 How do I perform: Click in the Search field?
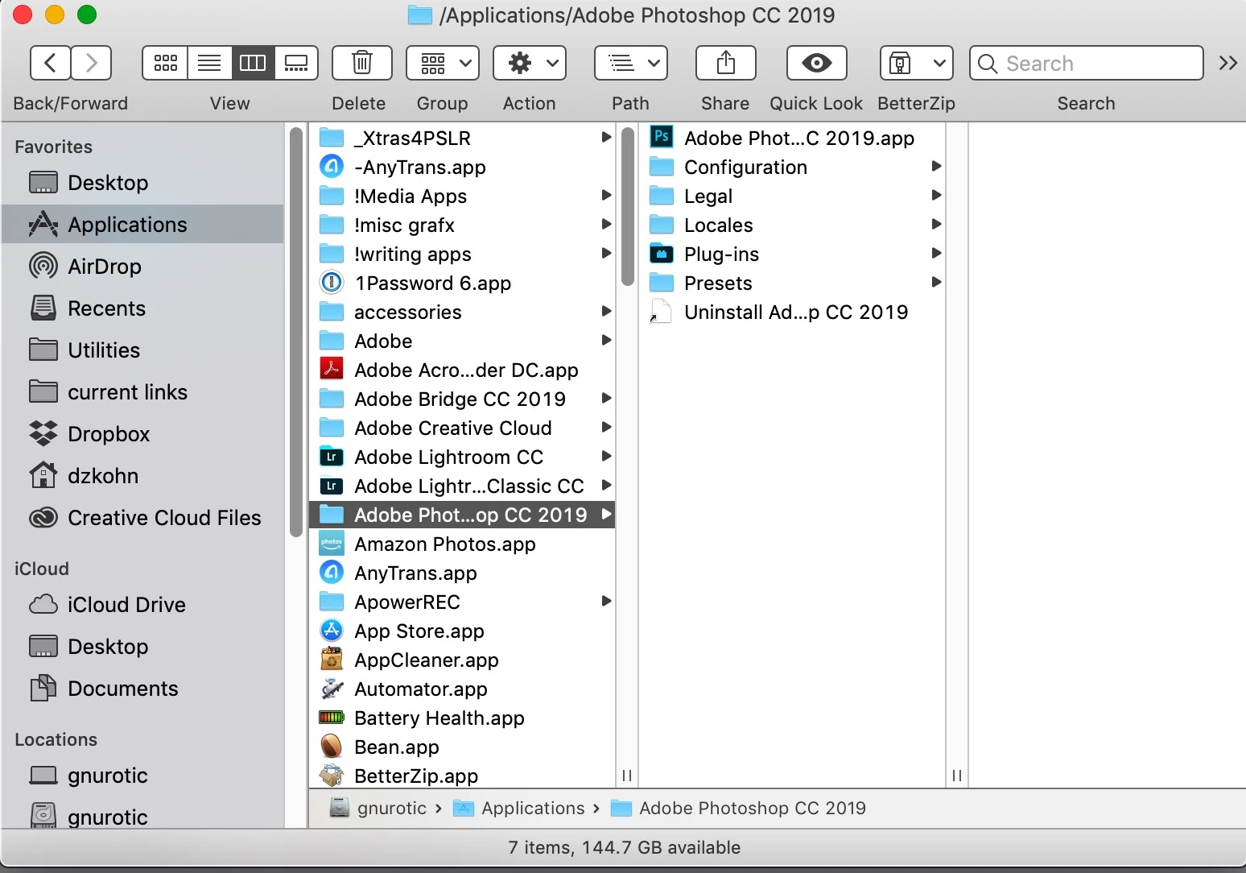(1087, 63)
